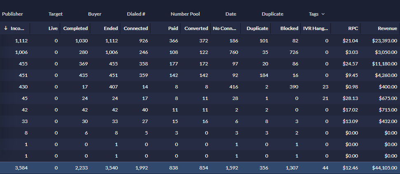This screenshot has width=400, height=174.
Task: Select the Buyer tab
Action: point(95,14)
